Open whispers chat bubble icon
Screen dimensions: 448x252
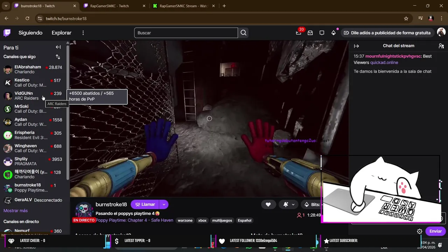[x=322, y=33]
